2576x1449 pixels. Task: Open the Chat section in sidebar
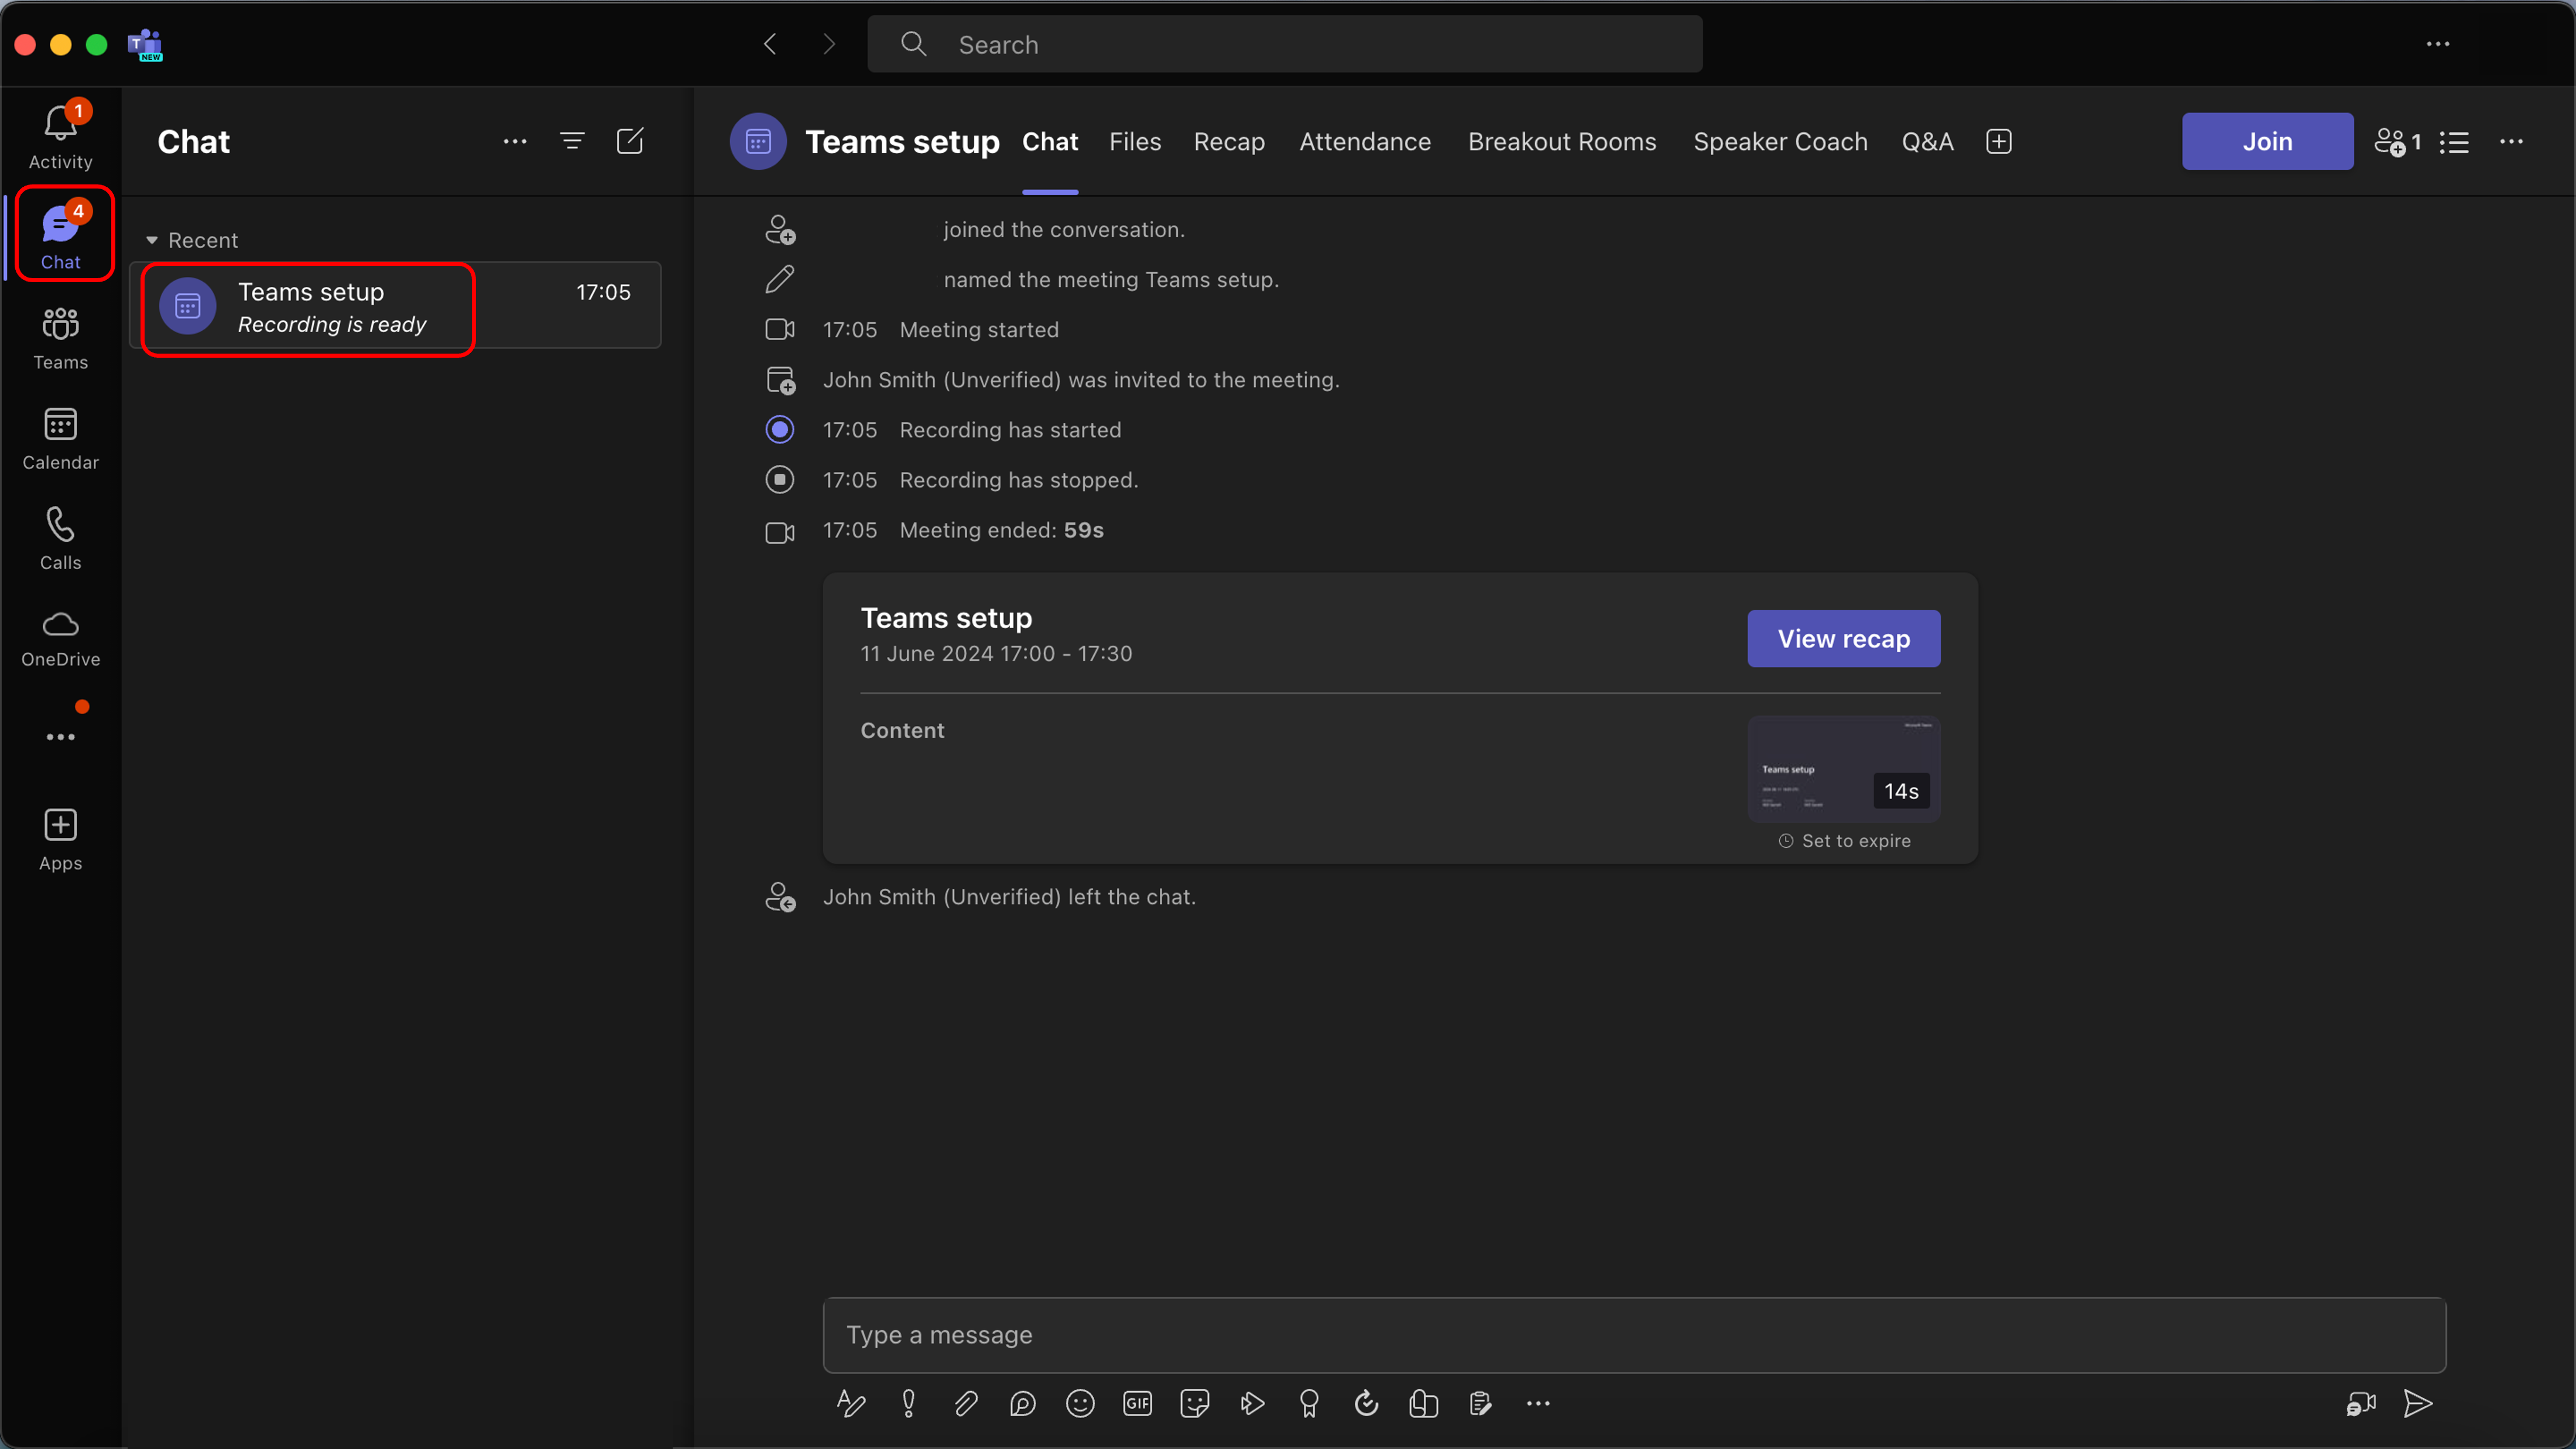tap(60, 235)
